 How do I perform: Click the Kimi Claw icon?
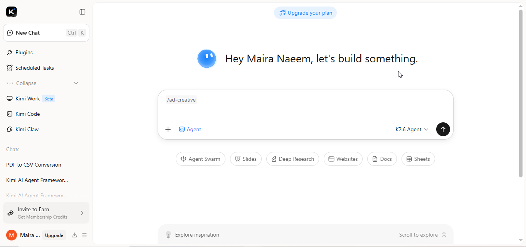pyautogui.click(x=10, y=129)
